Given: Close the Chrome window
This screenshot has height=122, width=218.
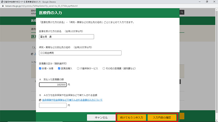Looking at the screenshot, I should tap(214, 2).
